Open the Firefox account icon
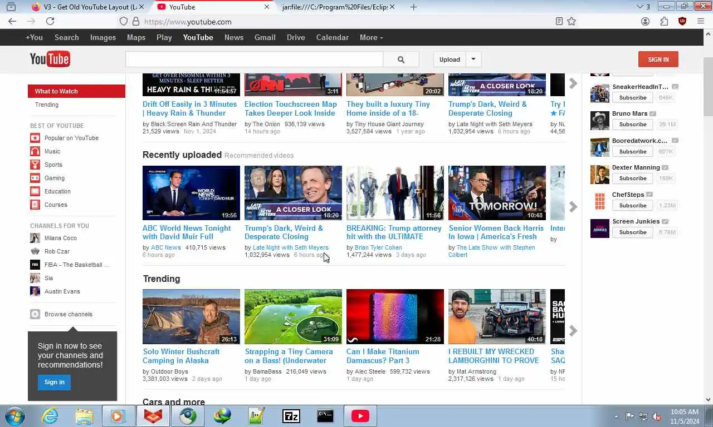 click(x=646, y=21)
